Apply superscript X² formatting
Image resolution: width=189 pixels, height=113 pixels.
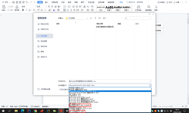click(38, 10)
